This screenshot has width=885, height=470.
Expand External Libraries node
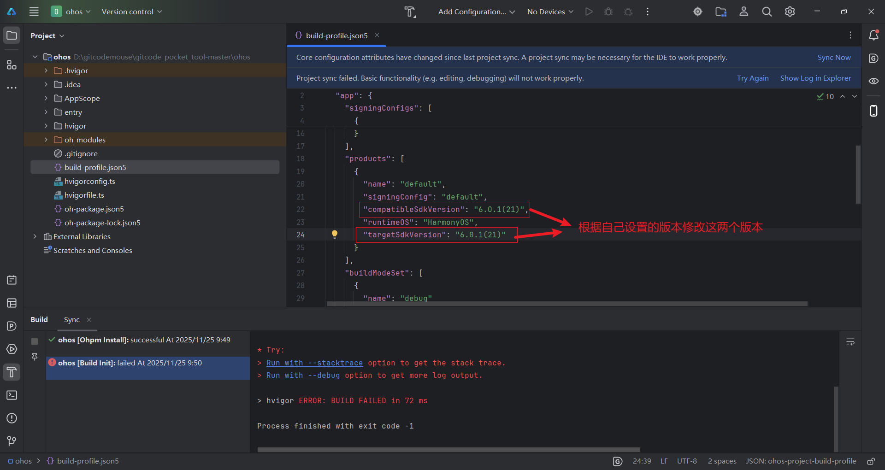click(35, 236)
